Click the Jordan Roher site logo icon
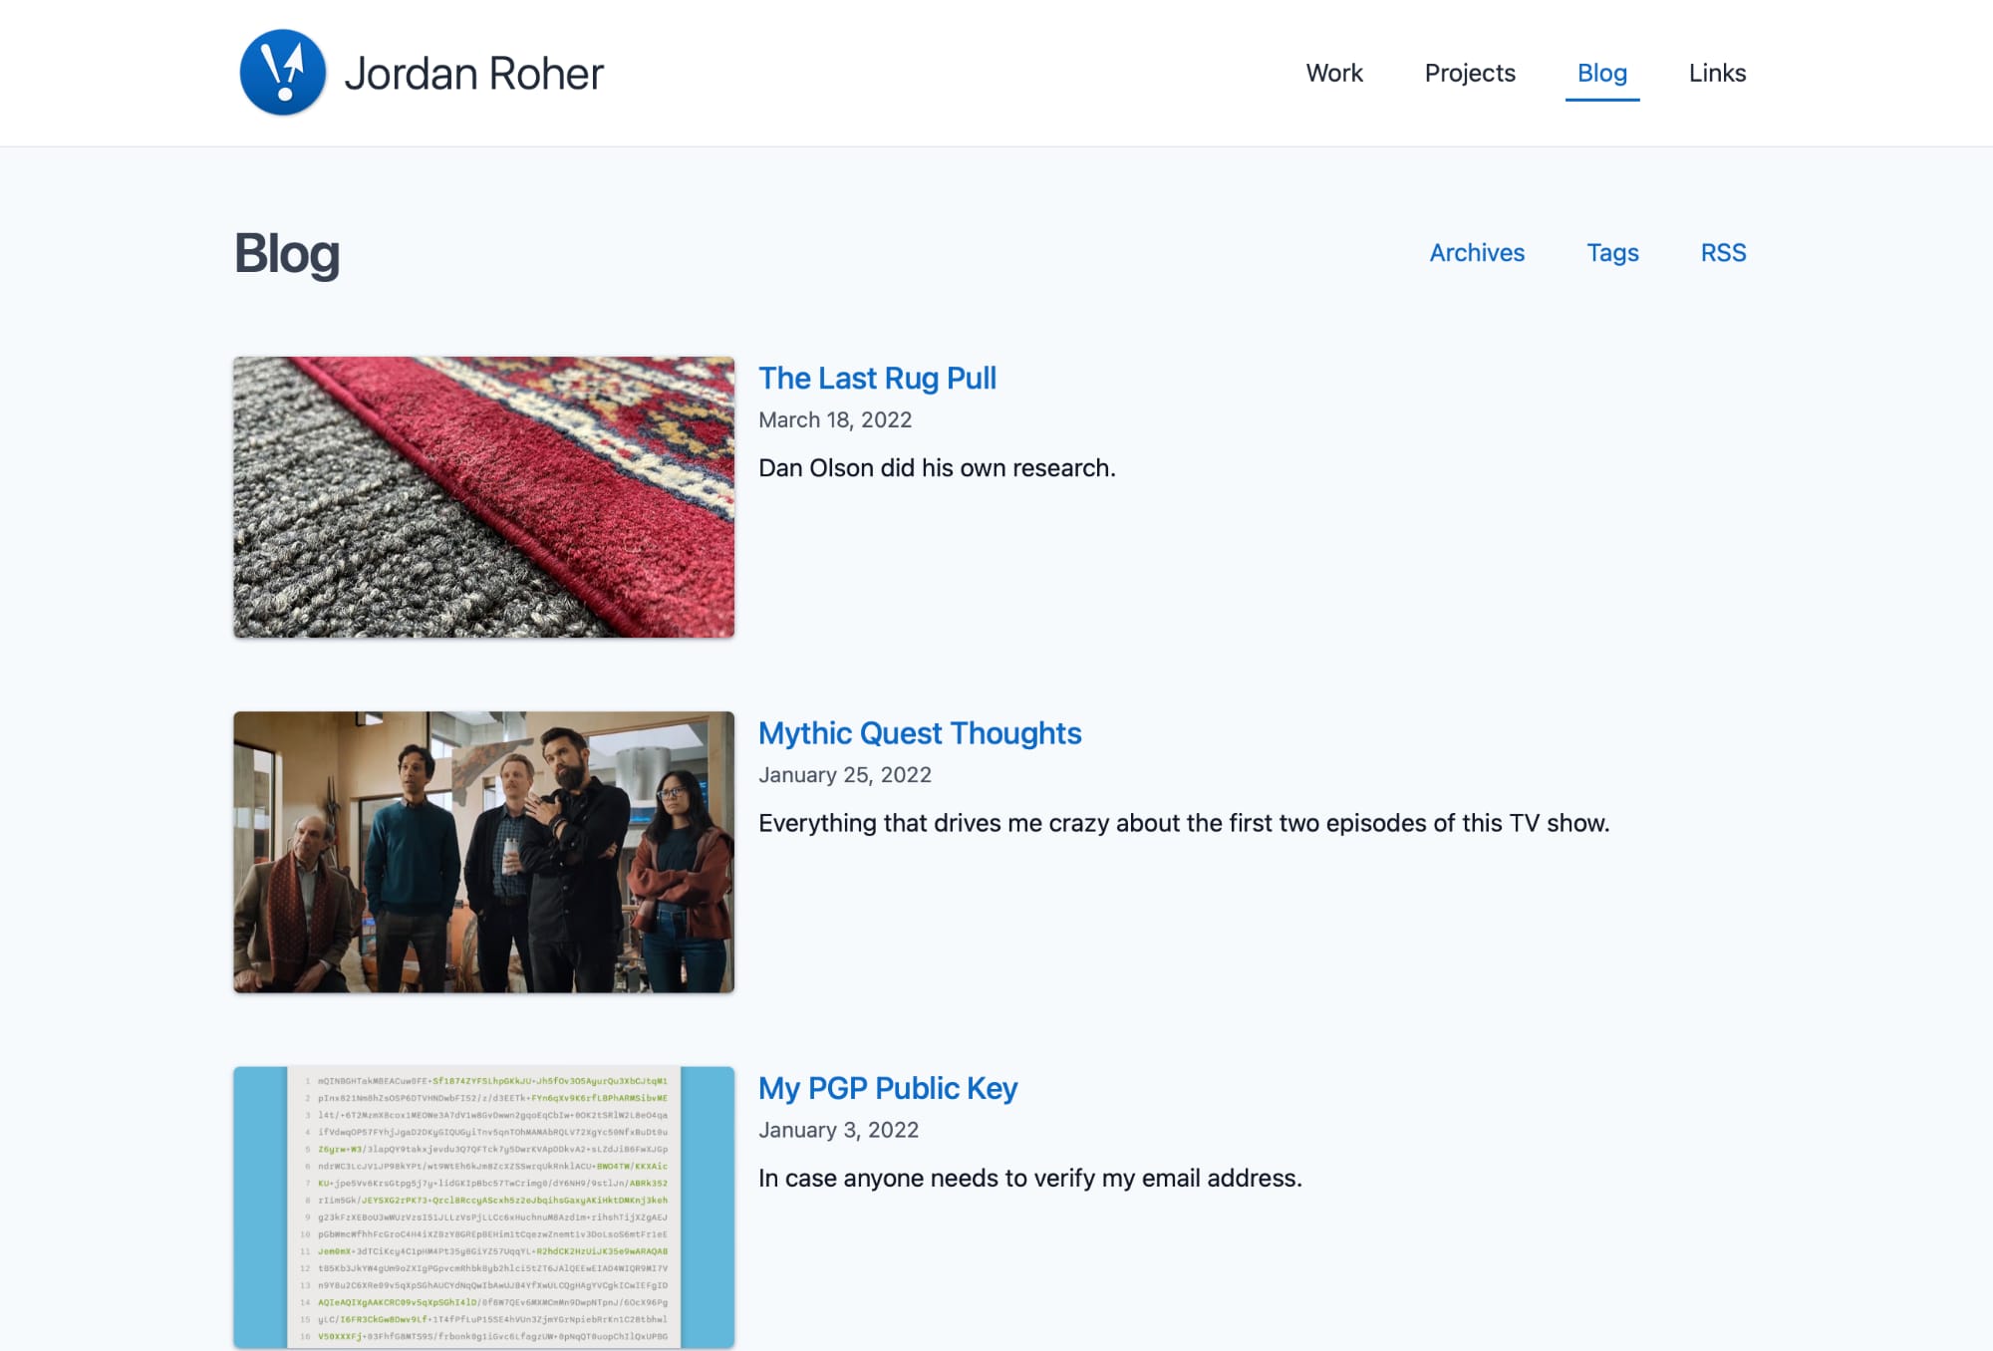 point(283,73)
